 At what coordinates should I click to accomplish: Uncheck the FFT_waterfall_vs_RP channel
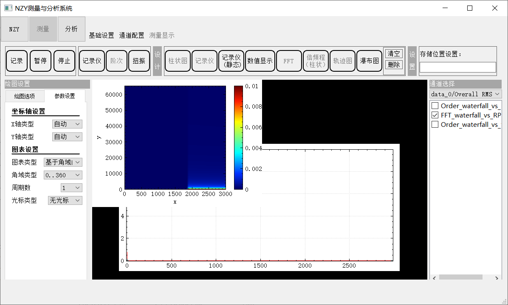tap(435, 115)
